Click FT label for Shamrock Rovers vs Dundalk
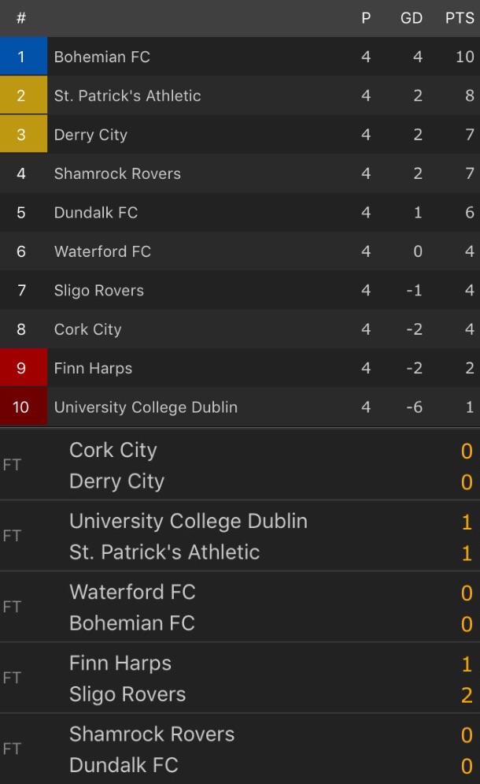480x784 pixels. [x=13, y=749]
